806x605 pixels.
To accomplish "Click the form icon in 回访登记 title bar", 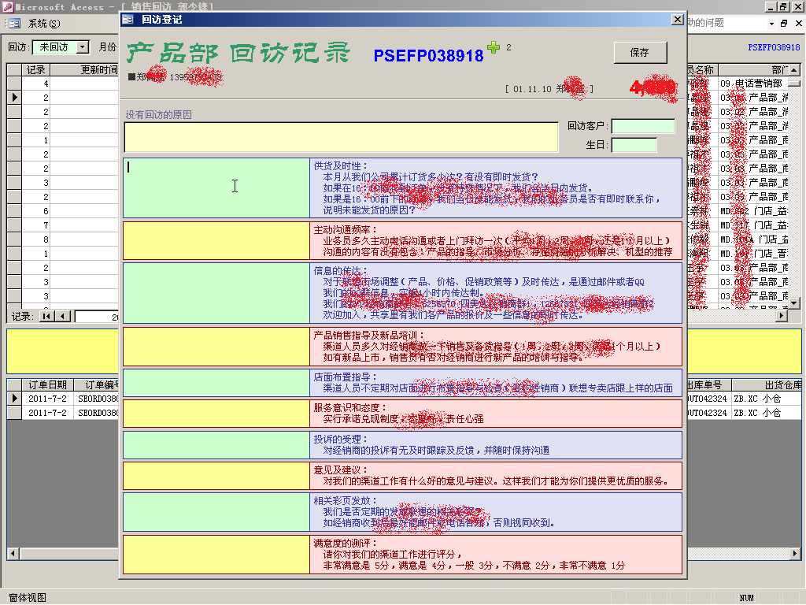I will point(128,20).
